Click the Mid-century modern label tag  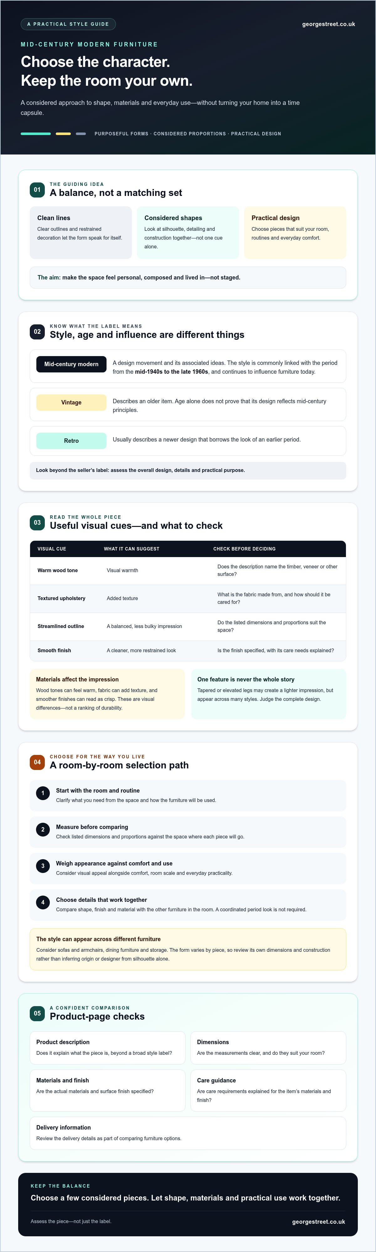point(71,364)
